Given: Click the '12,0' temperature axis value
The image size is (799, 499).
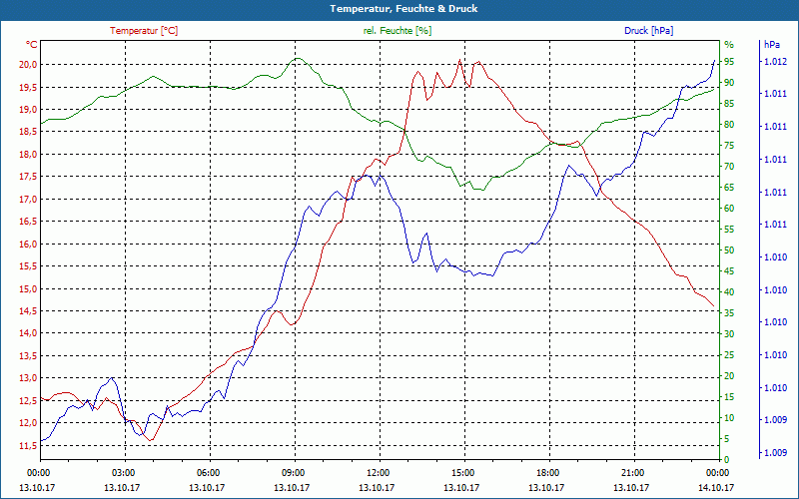Looking at the screenshot, I should (x=28, y=423).
